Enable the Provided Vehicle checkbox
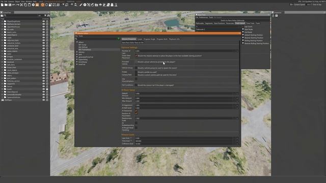326x183 pixels. pos(136,62)
